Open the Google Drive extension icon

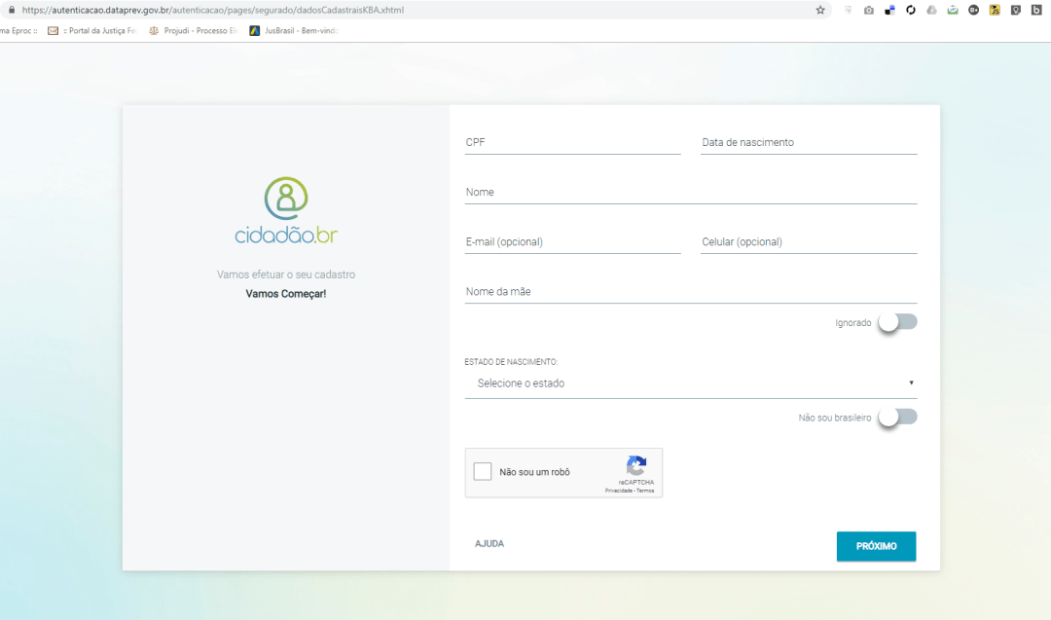click(931, 10)
